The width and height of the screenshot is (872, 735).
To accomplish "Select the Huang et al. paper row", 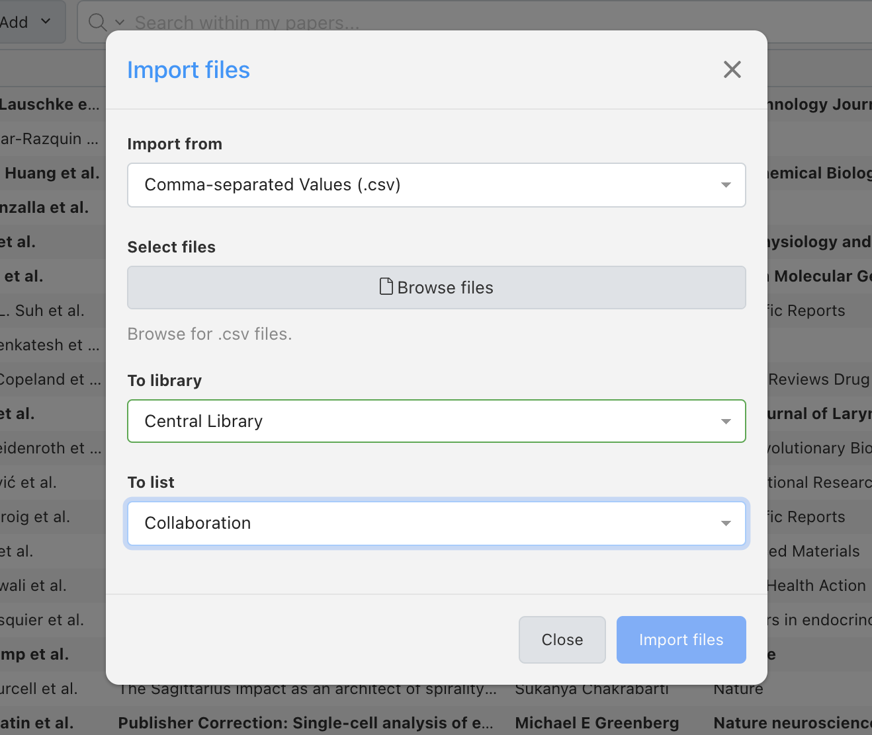I will (x=52, y=173).
